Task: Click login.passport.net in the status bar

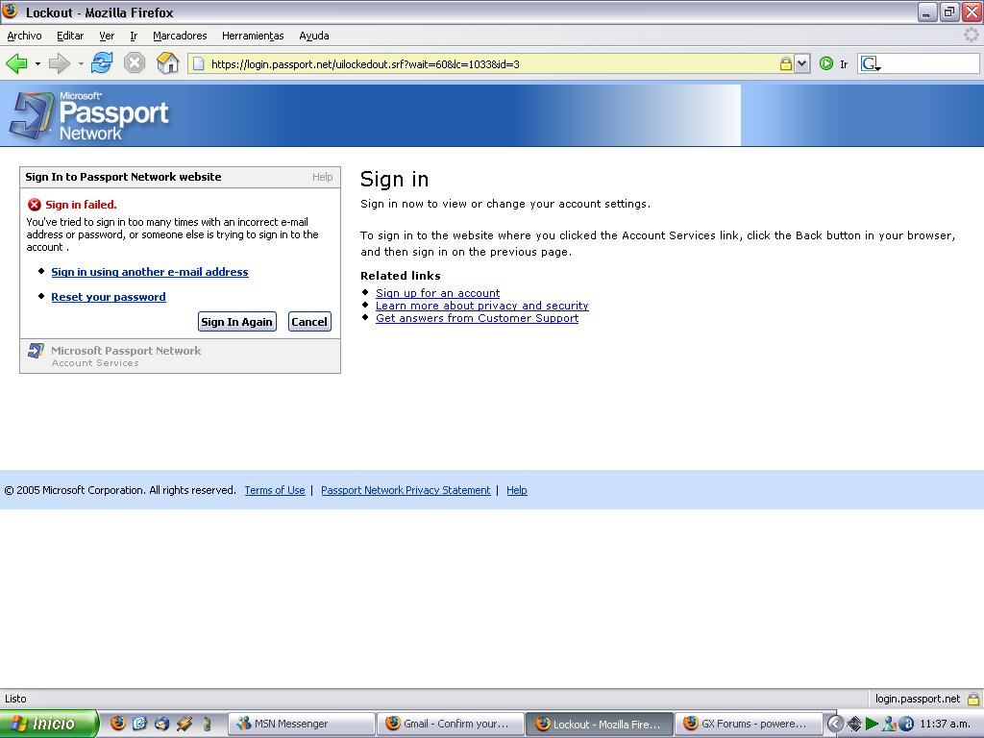Action: coord(918,699)
